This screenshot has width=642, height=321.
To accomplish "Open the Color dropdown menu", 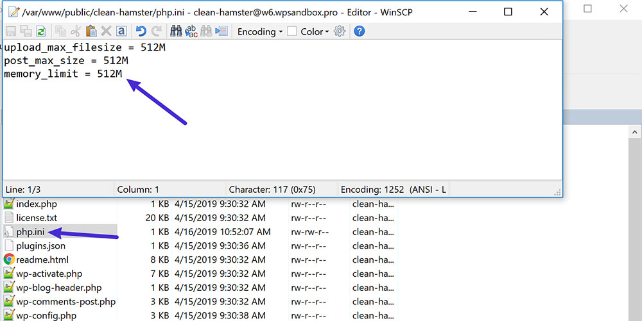I will [x=315, y=31].
